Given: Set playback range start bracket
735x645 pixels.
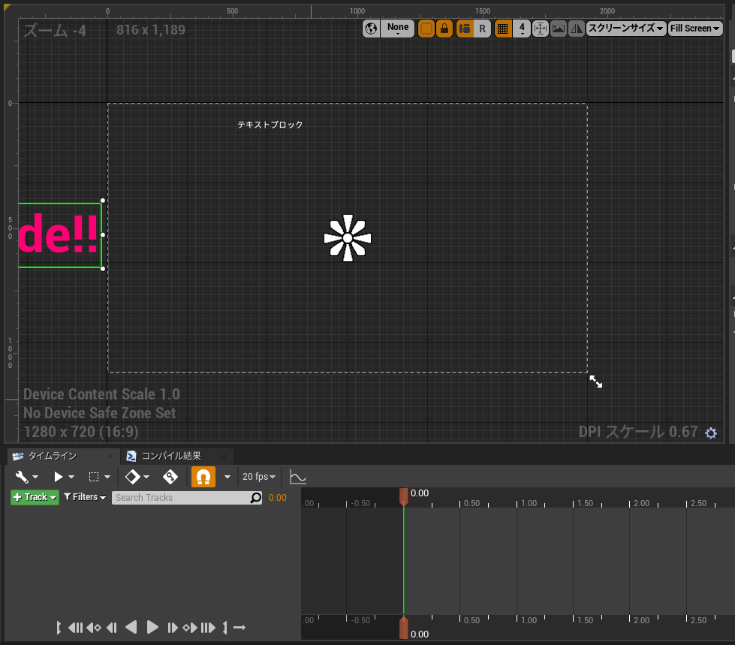Looking at the screenshot, I should pos(59,628).
